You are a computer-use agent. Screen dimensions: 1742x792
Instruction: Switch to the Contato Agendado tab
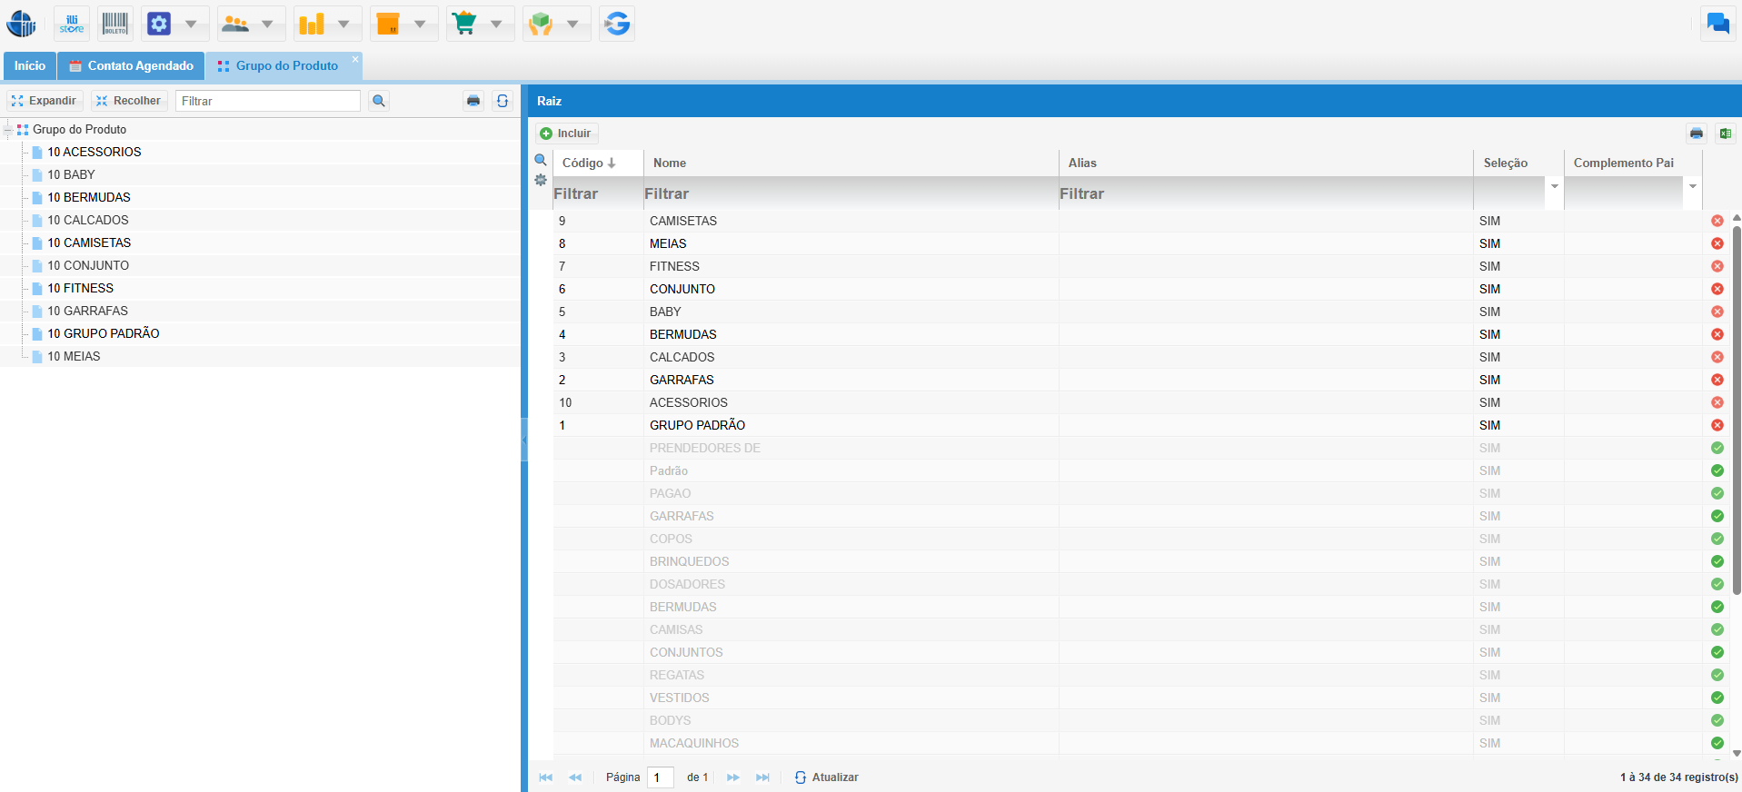coord(131,65)
